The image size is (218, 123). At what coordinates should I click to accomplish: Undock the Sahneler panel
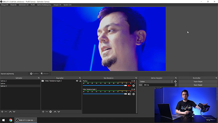39,78
